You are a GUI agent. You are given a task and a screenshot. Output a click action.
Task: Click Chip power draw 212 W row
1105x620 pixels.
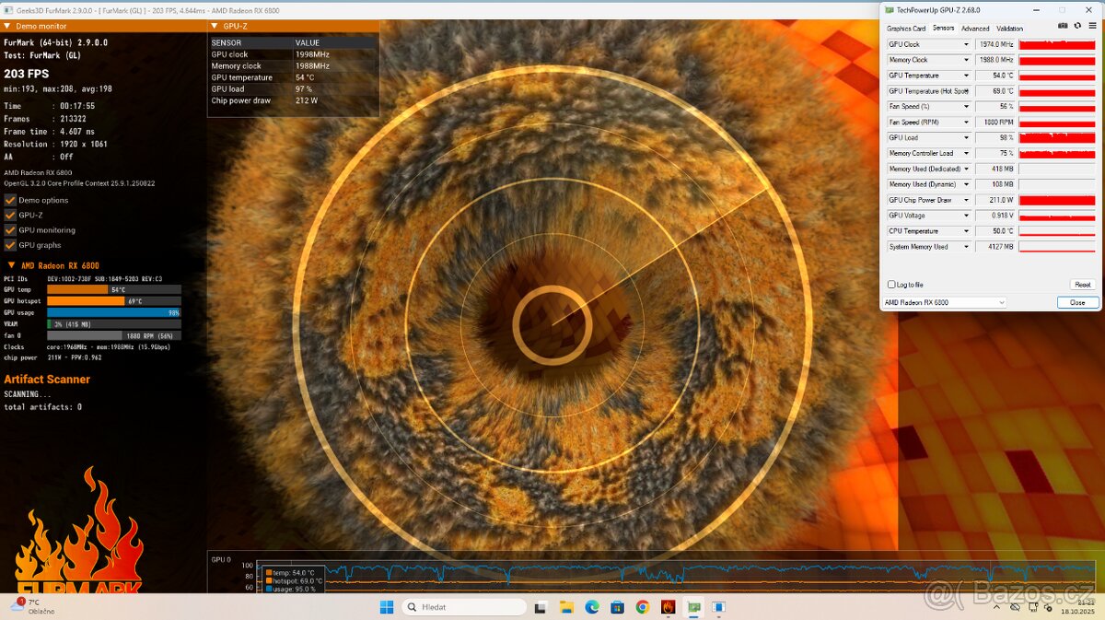(294, 100)
